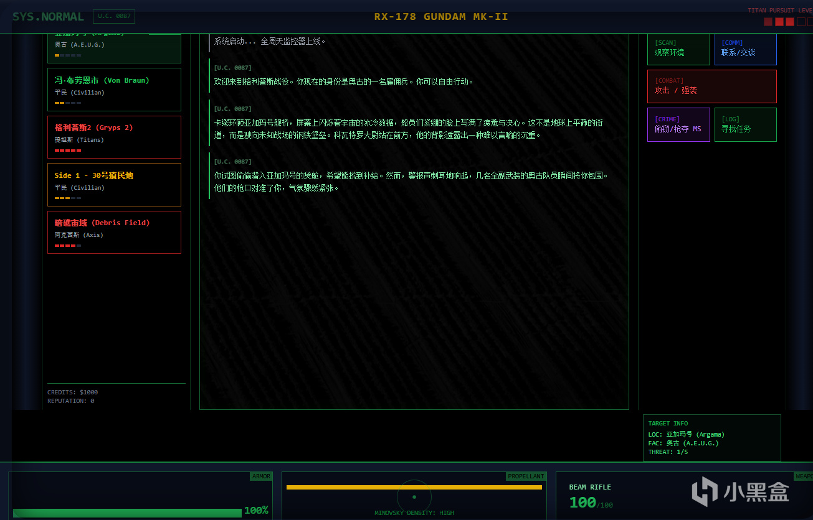The width and height of the screenshot is (813, 520).
Task: Launch the [COMBAT] 攻击 / 强袭 action
Action: tap(712, 86)
